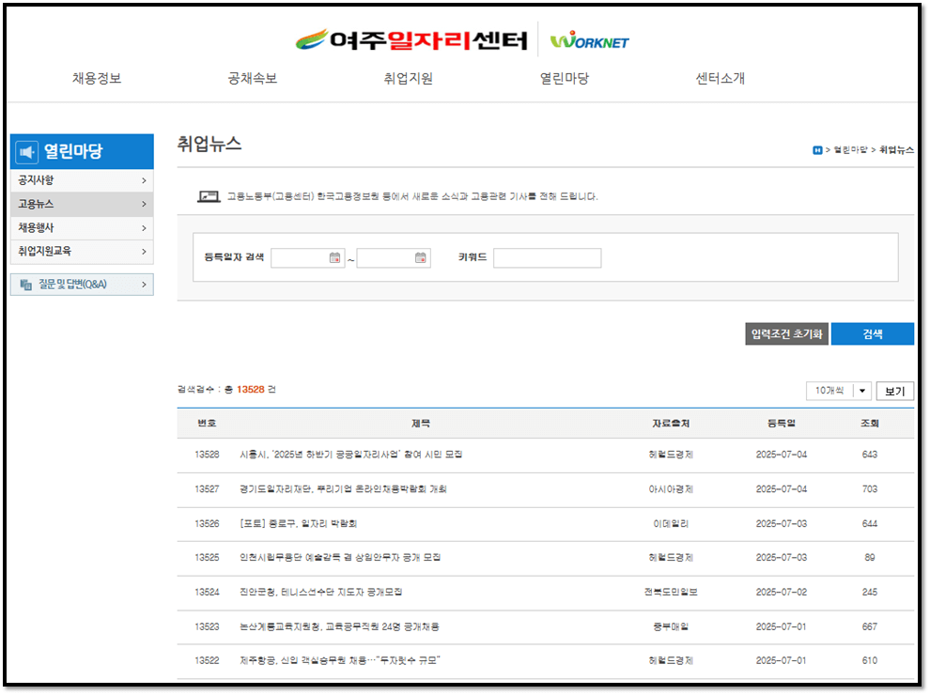
Task: Expand the 공지사항 sidebar item arrow
Action: click(x=147, y=180)
